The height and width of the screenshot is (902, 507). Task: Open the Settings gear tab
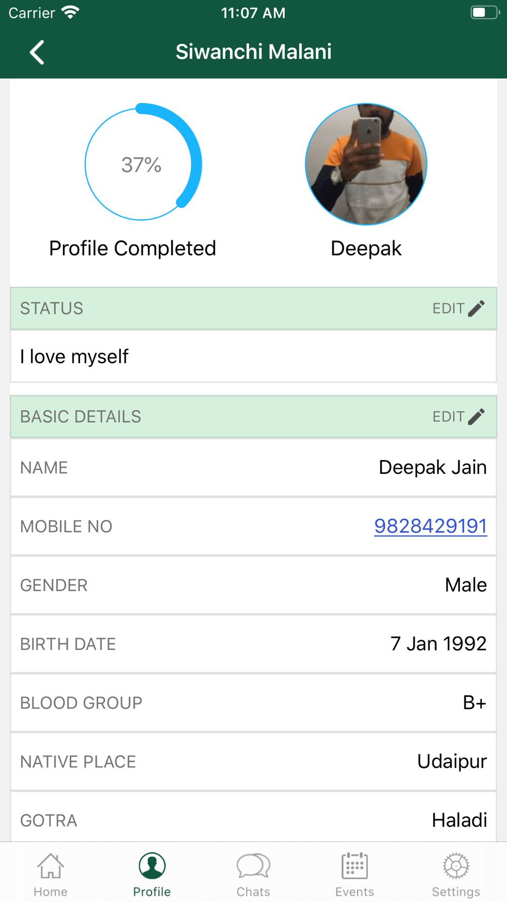coord(456,874)
